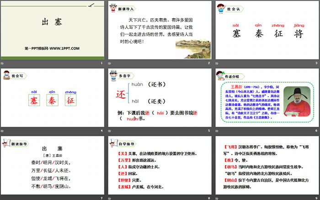320x200 pixels.
Task: Click the （还要） example on slide 5
Action: (157, 101)
